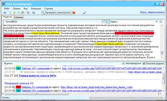The width and height of the screenshot is (167, 101).
Task: Open library.tuit.uz bazi_dannix_1.htm link
Action: (x=97, y=87)
